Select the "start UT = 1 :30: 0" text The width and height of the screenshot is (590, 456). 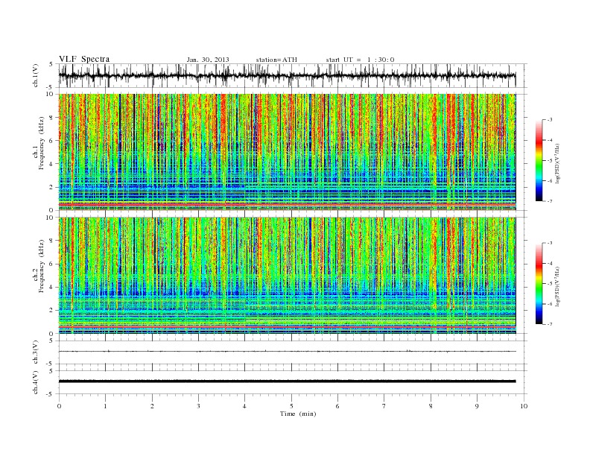point(360,60)
